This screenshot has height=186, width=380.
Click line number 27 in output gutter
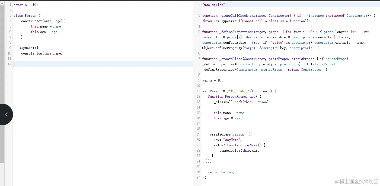coord(198,178)
